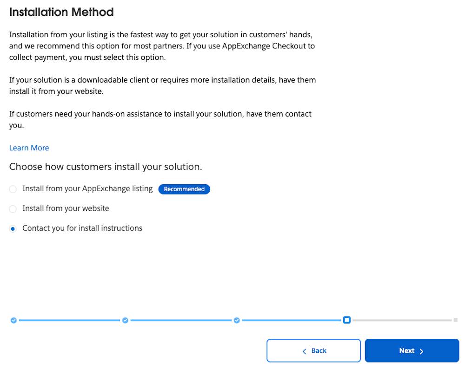This screenshot has width=465, height=369.
Task: Click the Installation Method heading
Action: point(61,12)
